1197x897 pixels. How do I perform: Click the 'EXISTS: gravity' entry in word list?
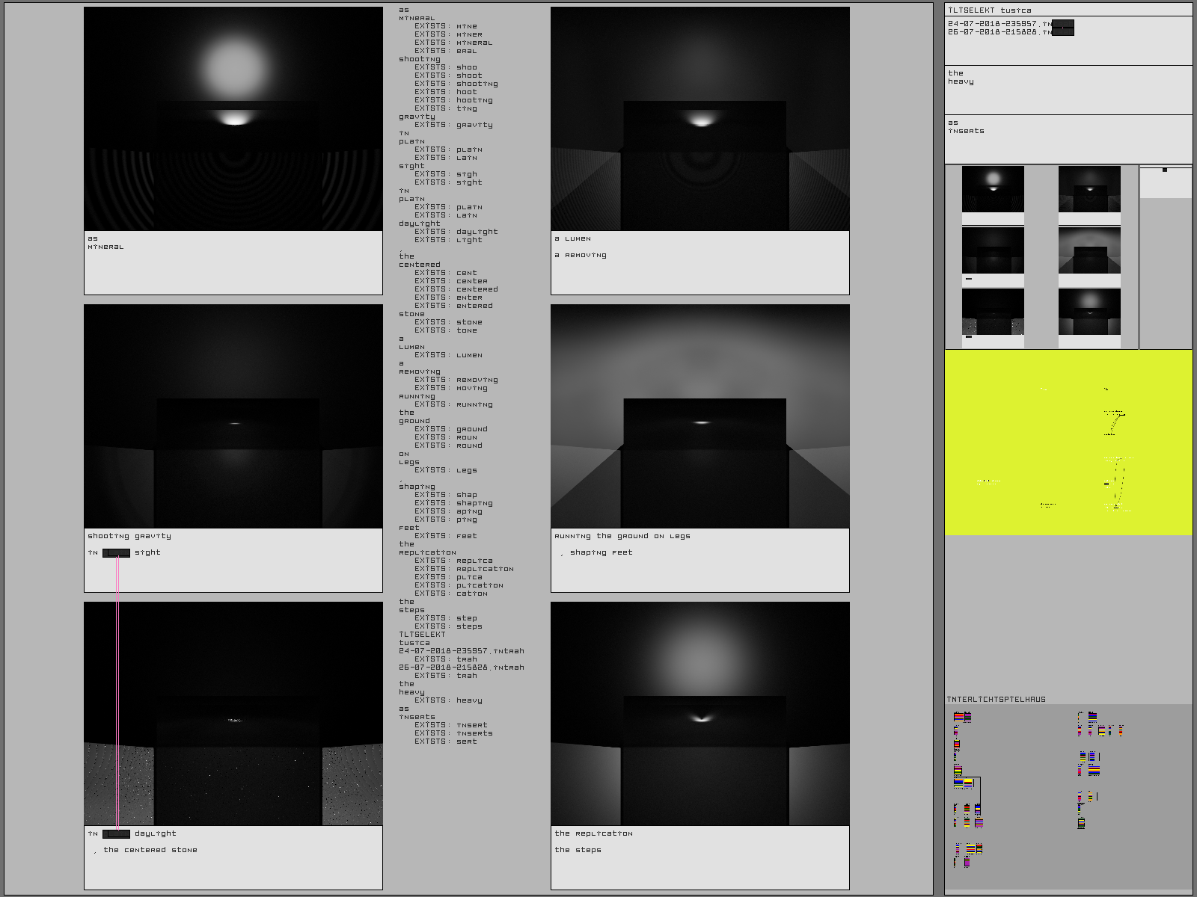[x=453, y=125]
